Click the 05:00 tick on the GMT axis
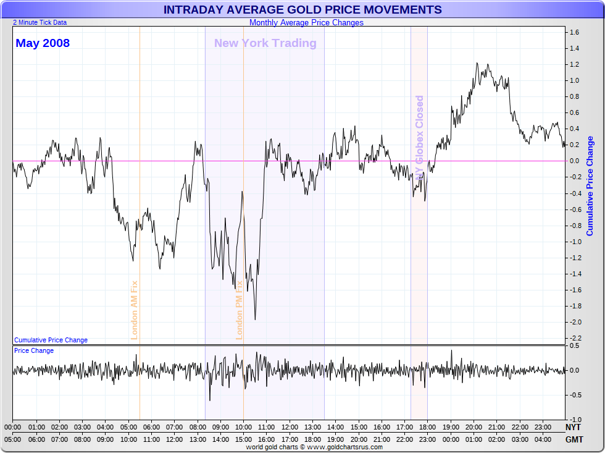 click(x=13, y=439)
